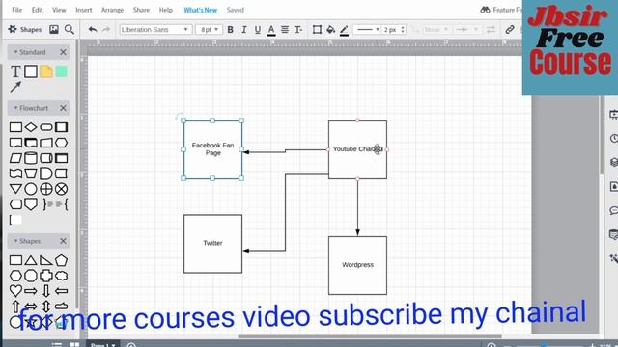Toggle italic formatting
The image size is (618, 347).
(x=244, y=30)
